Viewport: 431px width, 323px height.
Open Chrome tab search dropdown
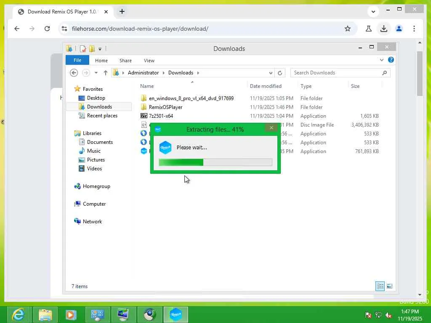click(x=373, y=11)
